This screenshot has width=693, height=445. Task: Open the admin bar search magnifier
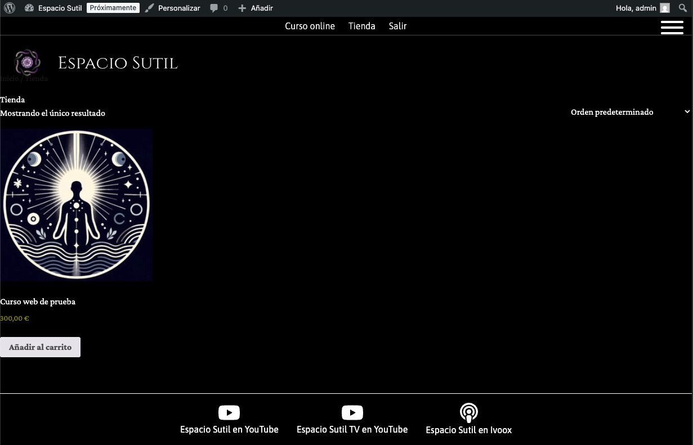683,8
